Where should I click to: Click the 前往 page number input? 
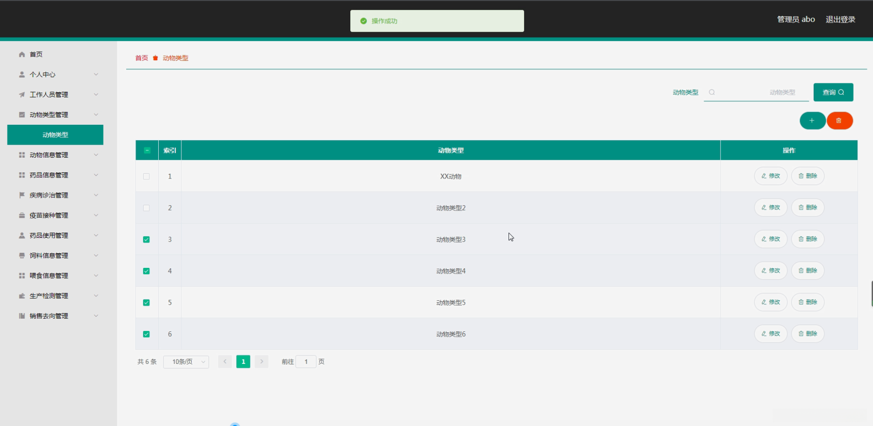click(306, 362)
